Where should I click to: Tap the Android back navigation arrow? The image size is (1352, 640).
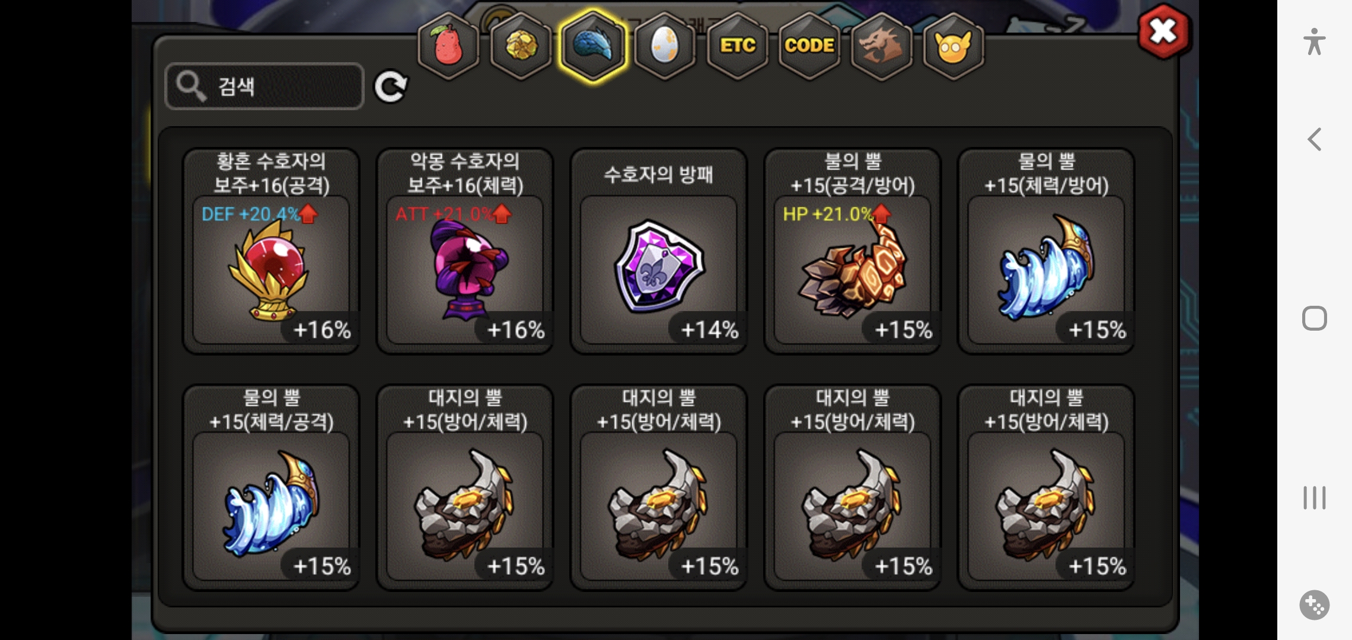[1314, 140]
